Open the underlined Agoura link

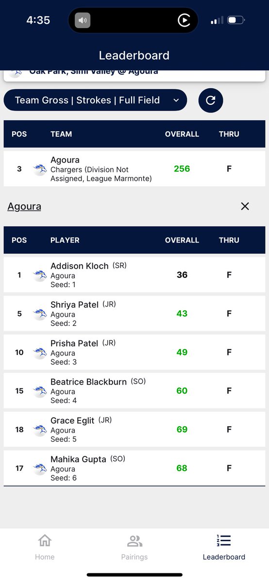pos(24,207)
